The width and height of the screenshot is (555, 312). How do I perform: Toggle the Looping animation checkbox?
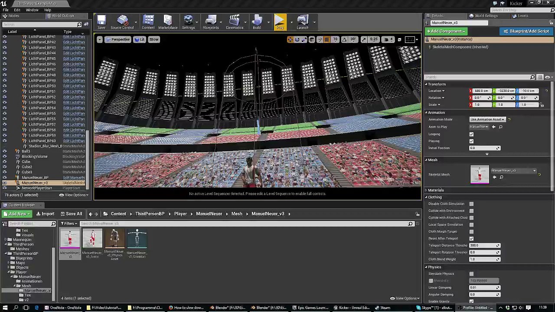(471, 134)
